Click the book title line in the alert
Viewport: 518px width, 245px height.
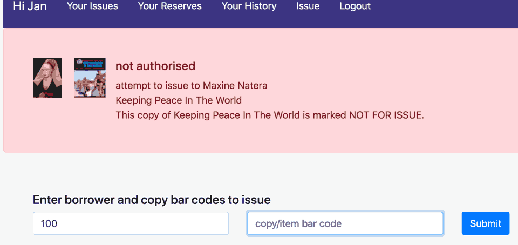pos(179,100)
